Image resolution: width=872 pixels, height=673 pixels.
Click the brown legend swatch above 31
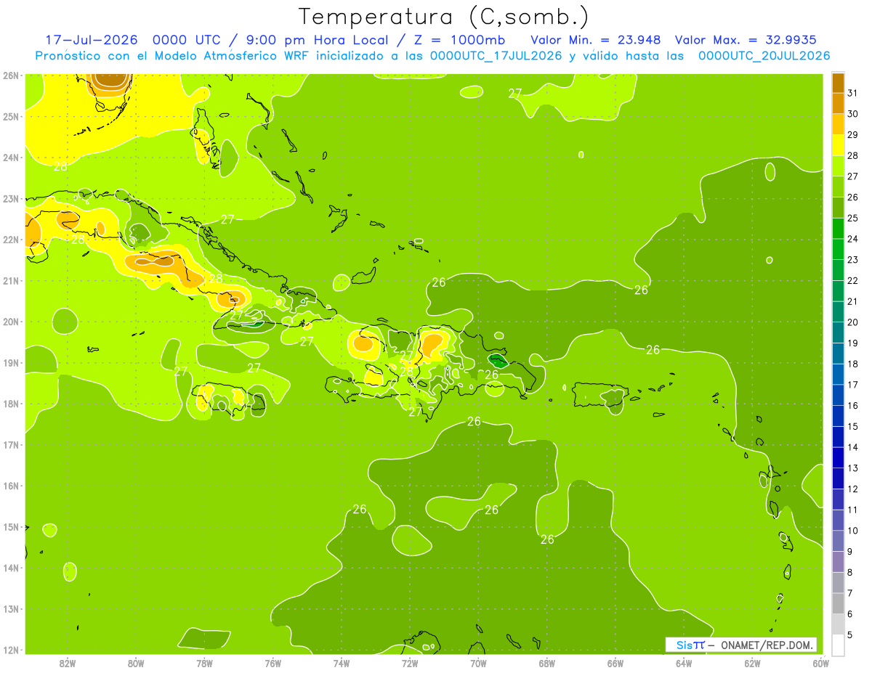(x=838, y=82)
